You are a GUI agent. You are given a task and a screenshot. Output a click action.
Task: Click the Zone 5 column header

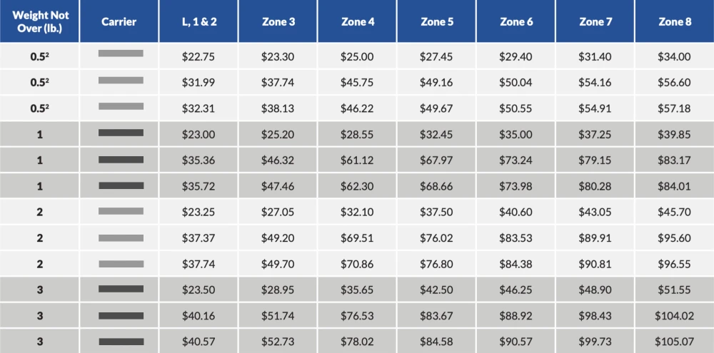(x=437, y=21)
